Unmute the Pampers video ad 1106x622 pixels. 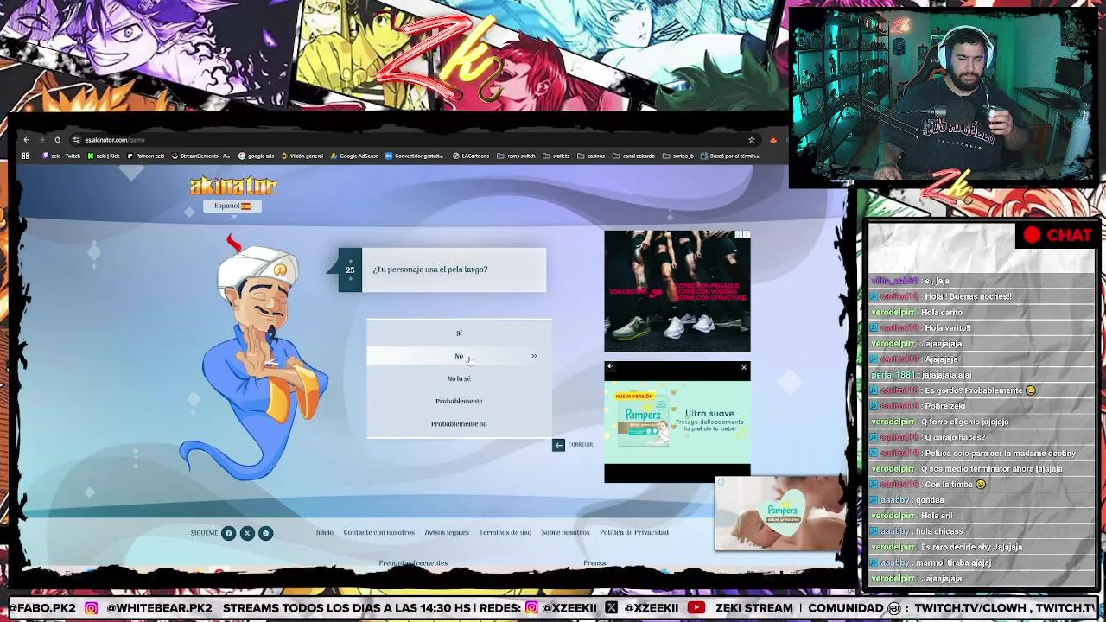point(611,367)
